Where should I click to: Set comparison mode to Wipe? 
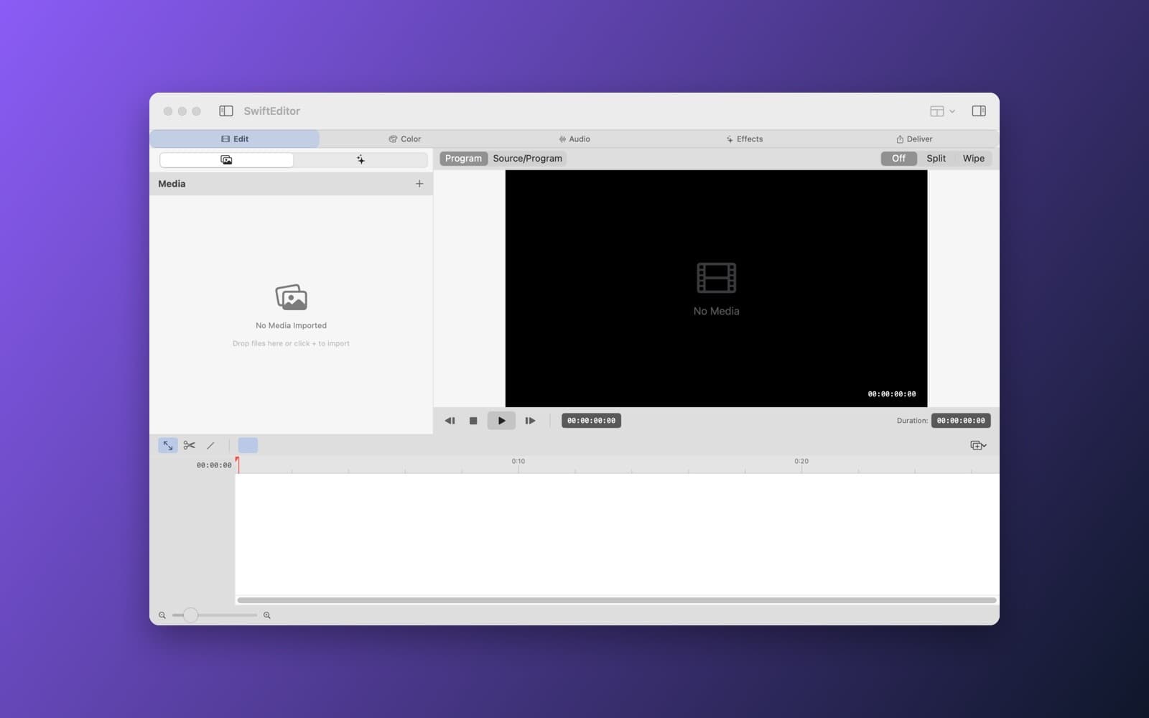click(973, 159)
